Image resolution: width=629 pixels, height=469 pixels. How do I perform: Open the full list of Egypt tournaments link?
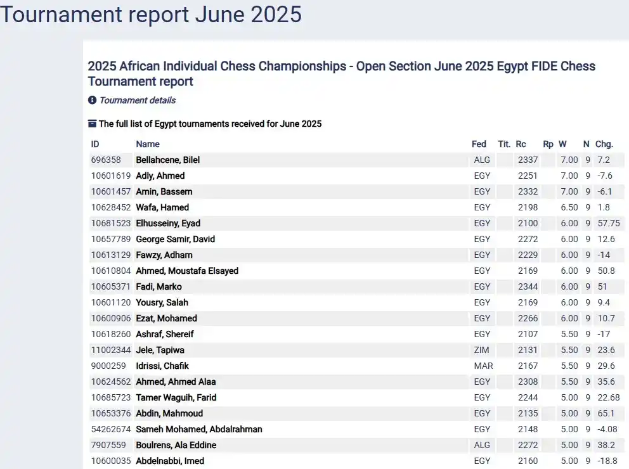(211, 124)
